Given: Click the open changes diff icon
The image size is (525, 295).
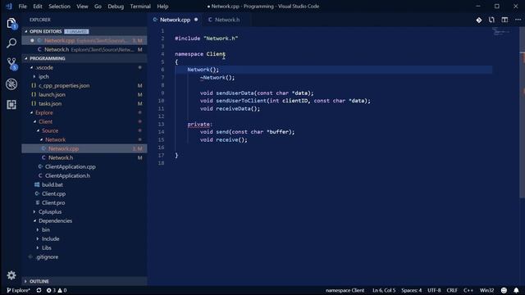Looking at the screenshot, I should (479, 20).
